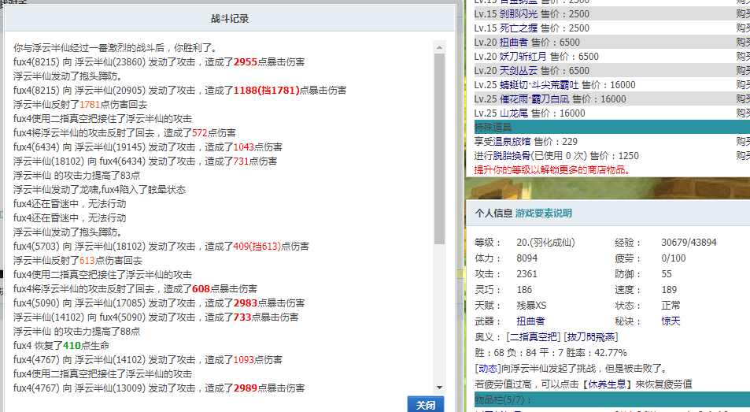Click 休养生息 to restore fatigue
750x412 pixels.
pos(607,384)
